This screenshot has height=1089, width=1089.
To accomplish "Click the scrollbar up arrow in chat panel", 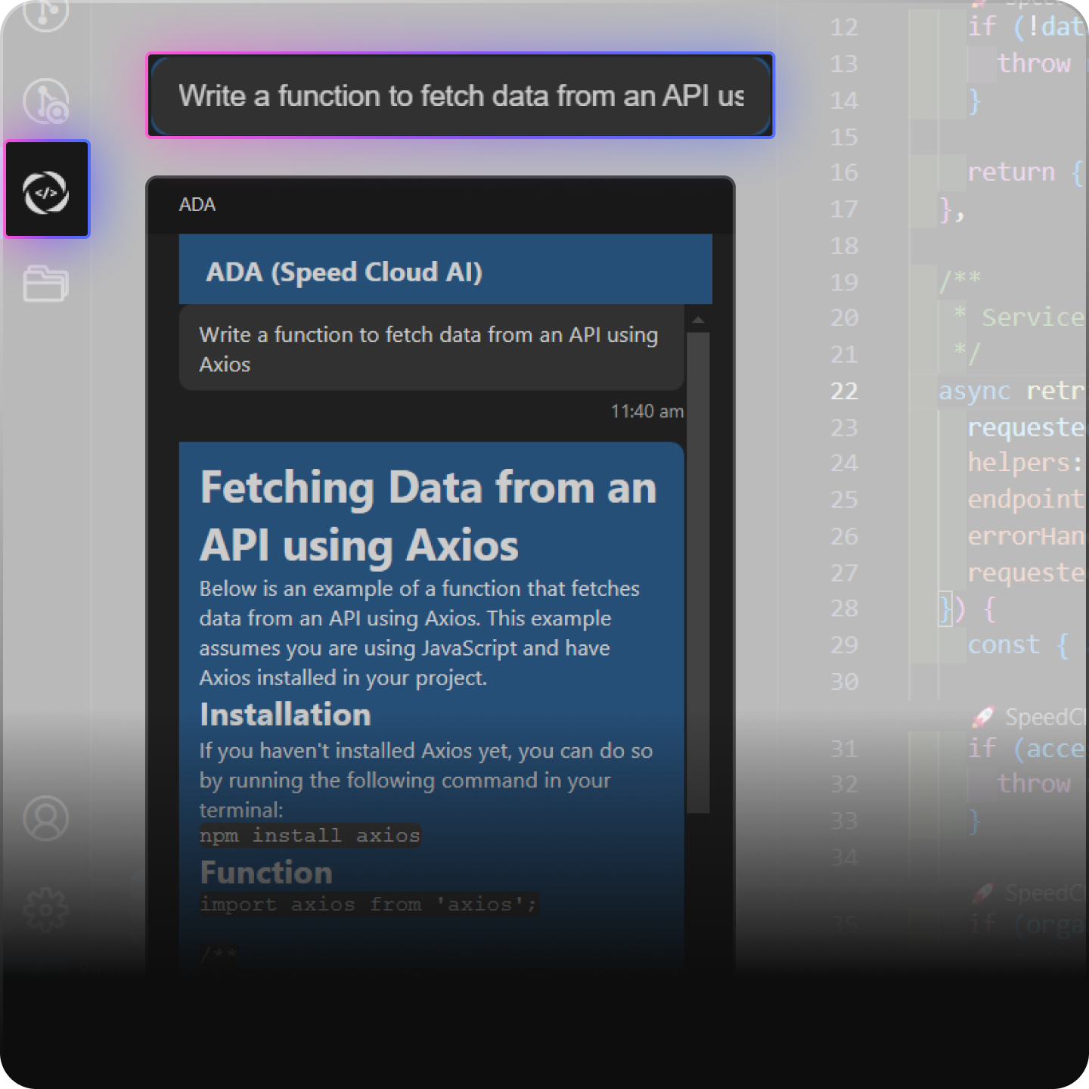I will click(699, 320).
